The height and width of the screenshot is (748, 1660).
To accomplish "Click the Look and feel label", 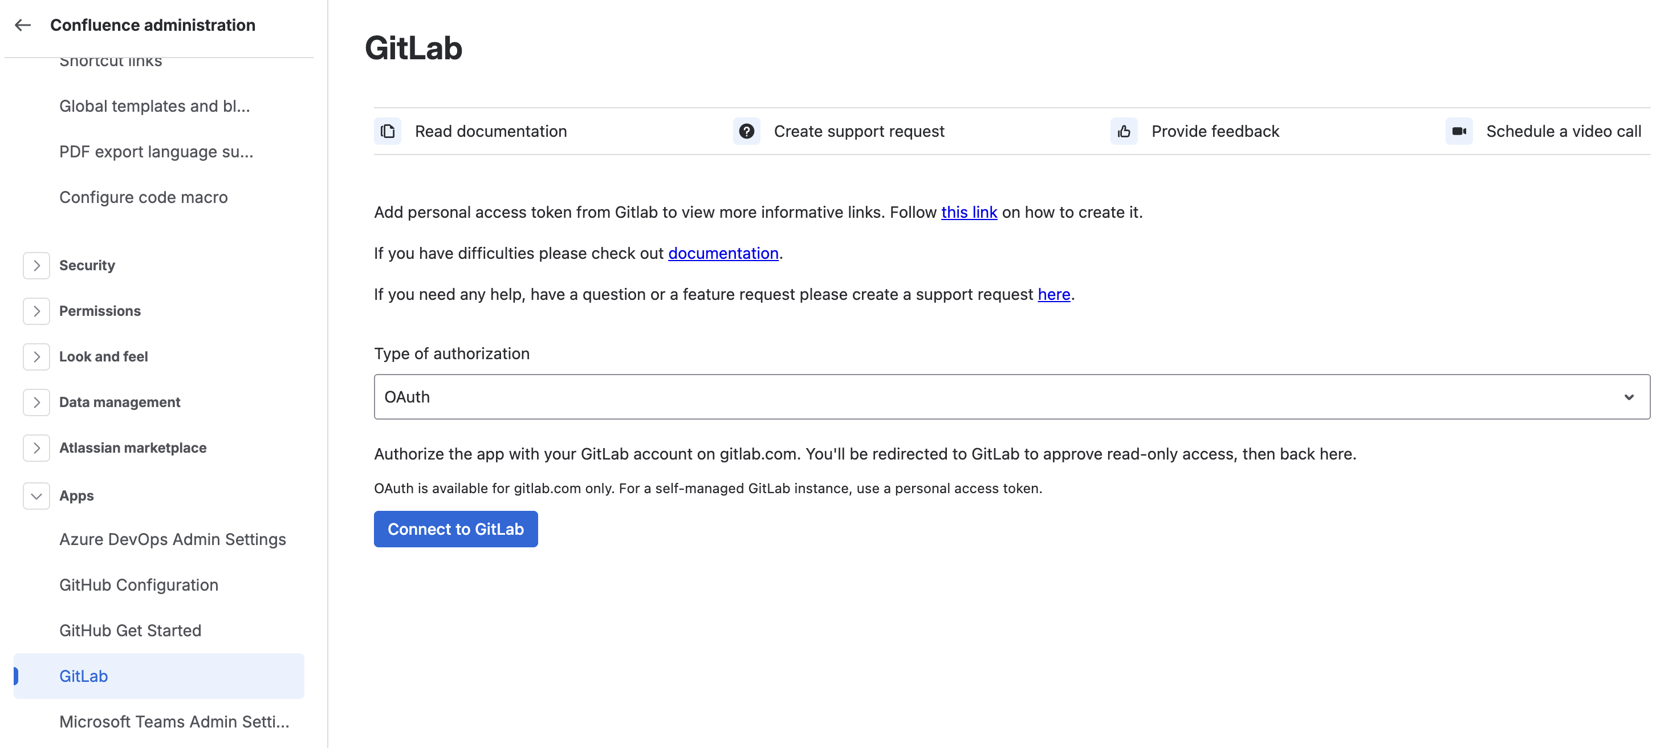I will click(104, 357).
